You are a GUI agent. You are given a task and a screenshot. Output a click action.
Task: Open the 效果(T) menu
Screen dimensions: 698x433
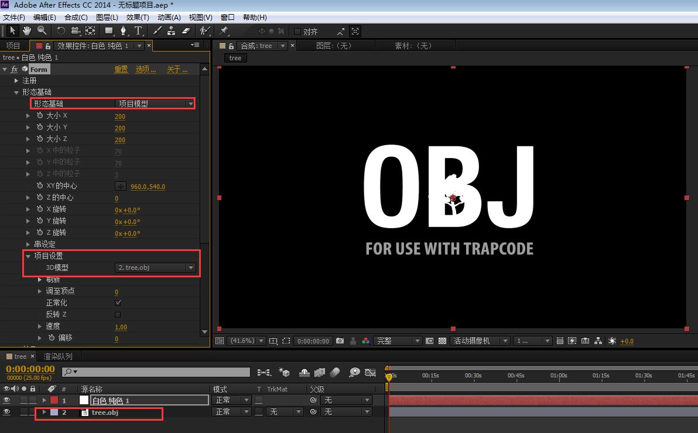[x=138, y=18]
